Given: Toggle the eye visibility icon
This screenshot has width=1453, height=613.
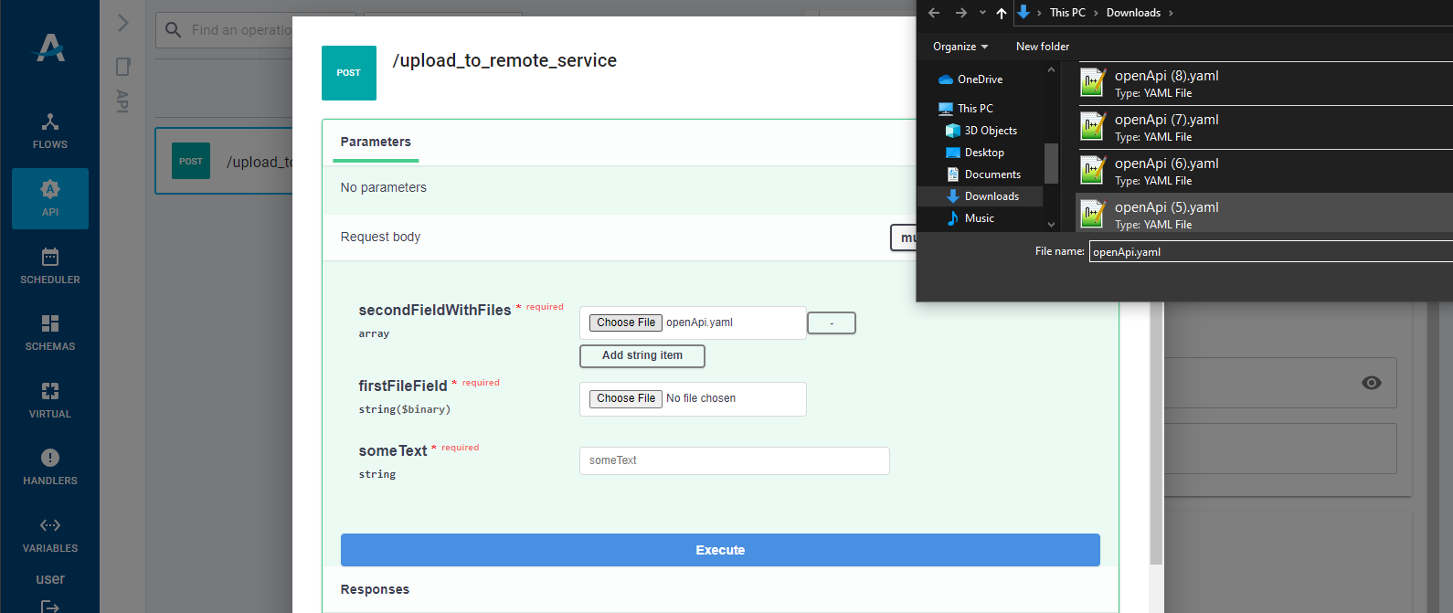Looking at the screenshot, I should [1371, 383].
